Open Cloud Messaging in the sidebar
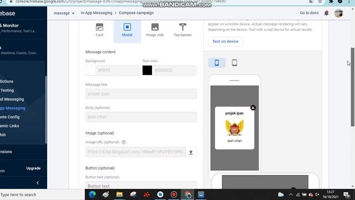This screenshot has height=200, width=355. [x=12, y=99]
